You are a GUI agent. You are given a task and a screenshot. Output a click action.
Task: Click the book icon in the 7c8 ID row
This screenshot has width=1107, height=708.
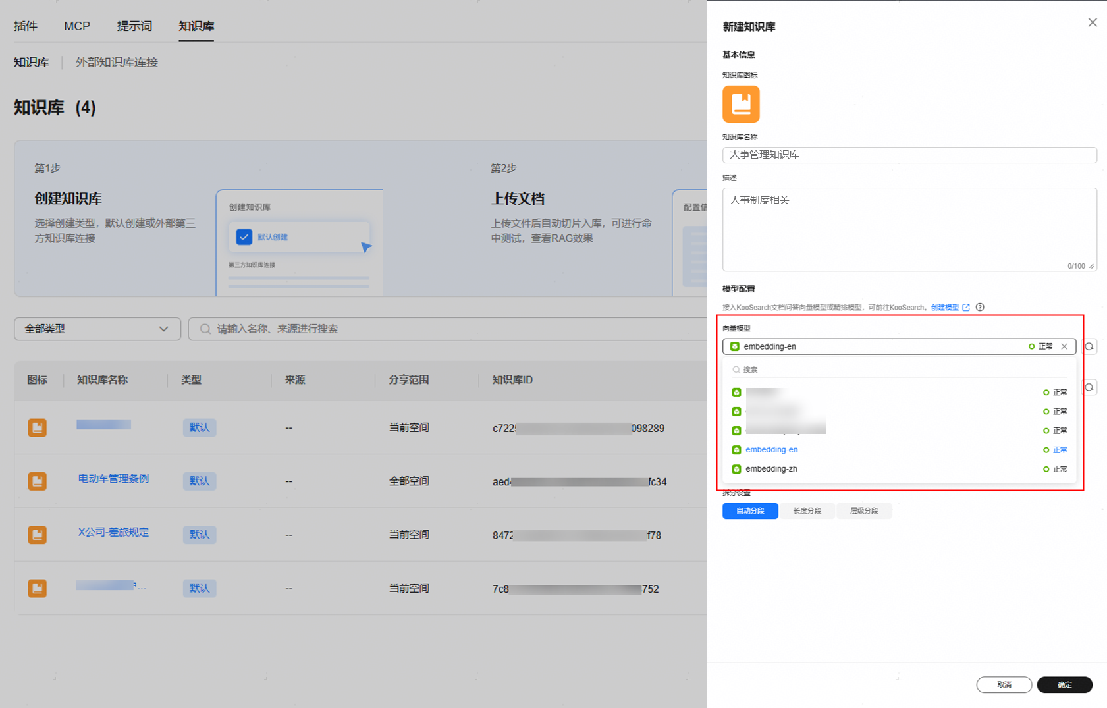(x=38, y=587)
